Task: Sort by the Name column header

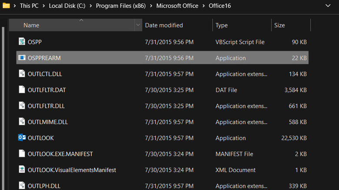Action: pyautogui.click(x=72, y=25)
